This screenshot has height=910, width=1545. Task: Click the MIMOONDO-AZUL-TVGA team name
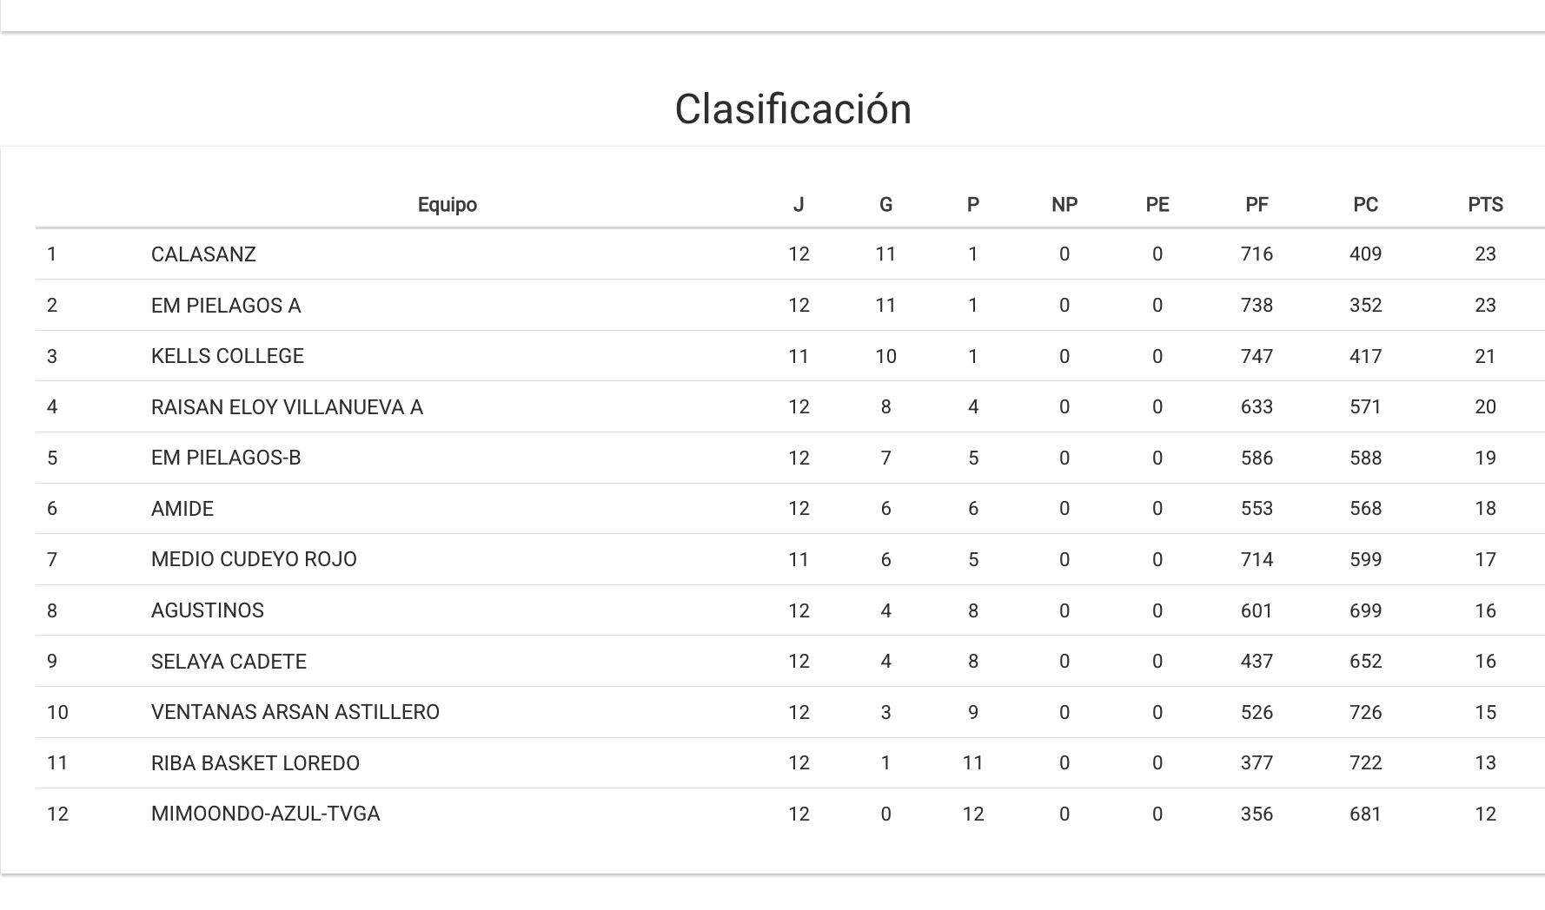pyautogui.click(x=266, y=814)
